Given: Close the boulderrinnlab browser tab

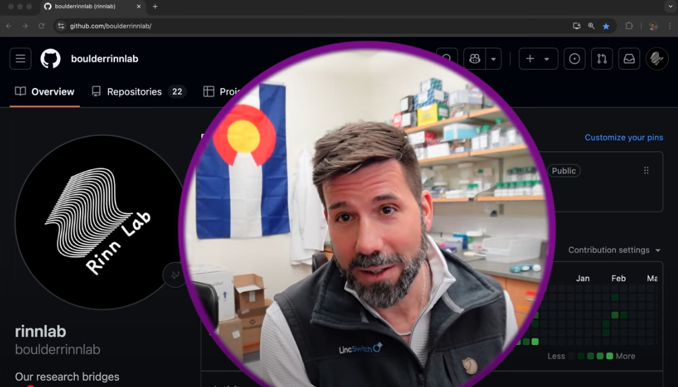Looking at the screenshot, I should pos(139,7).
